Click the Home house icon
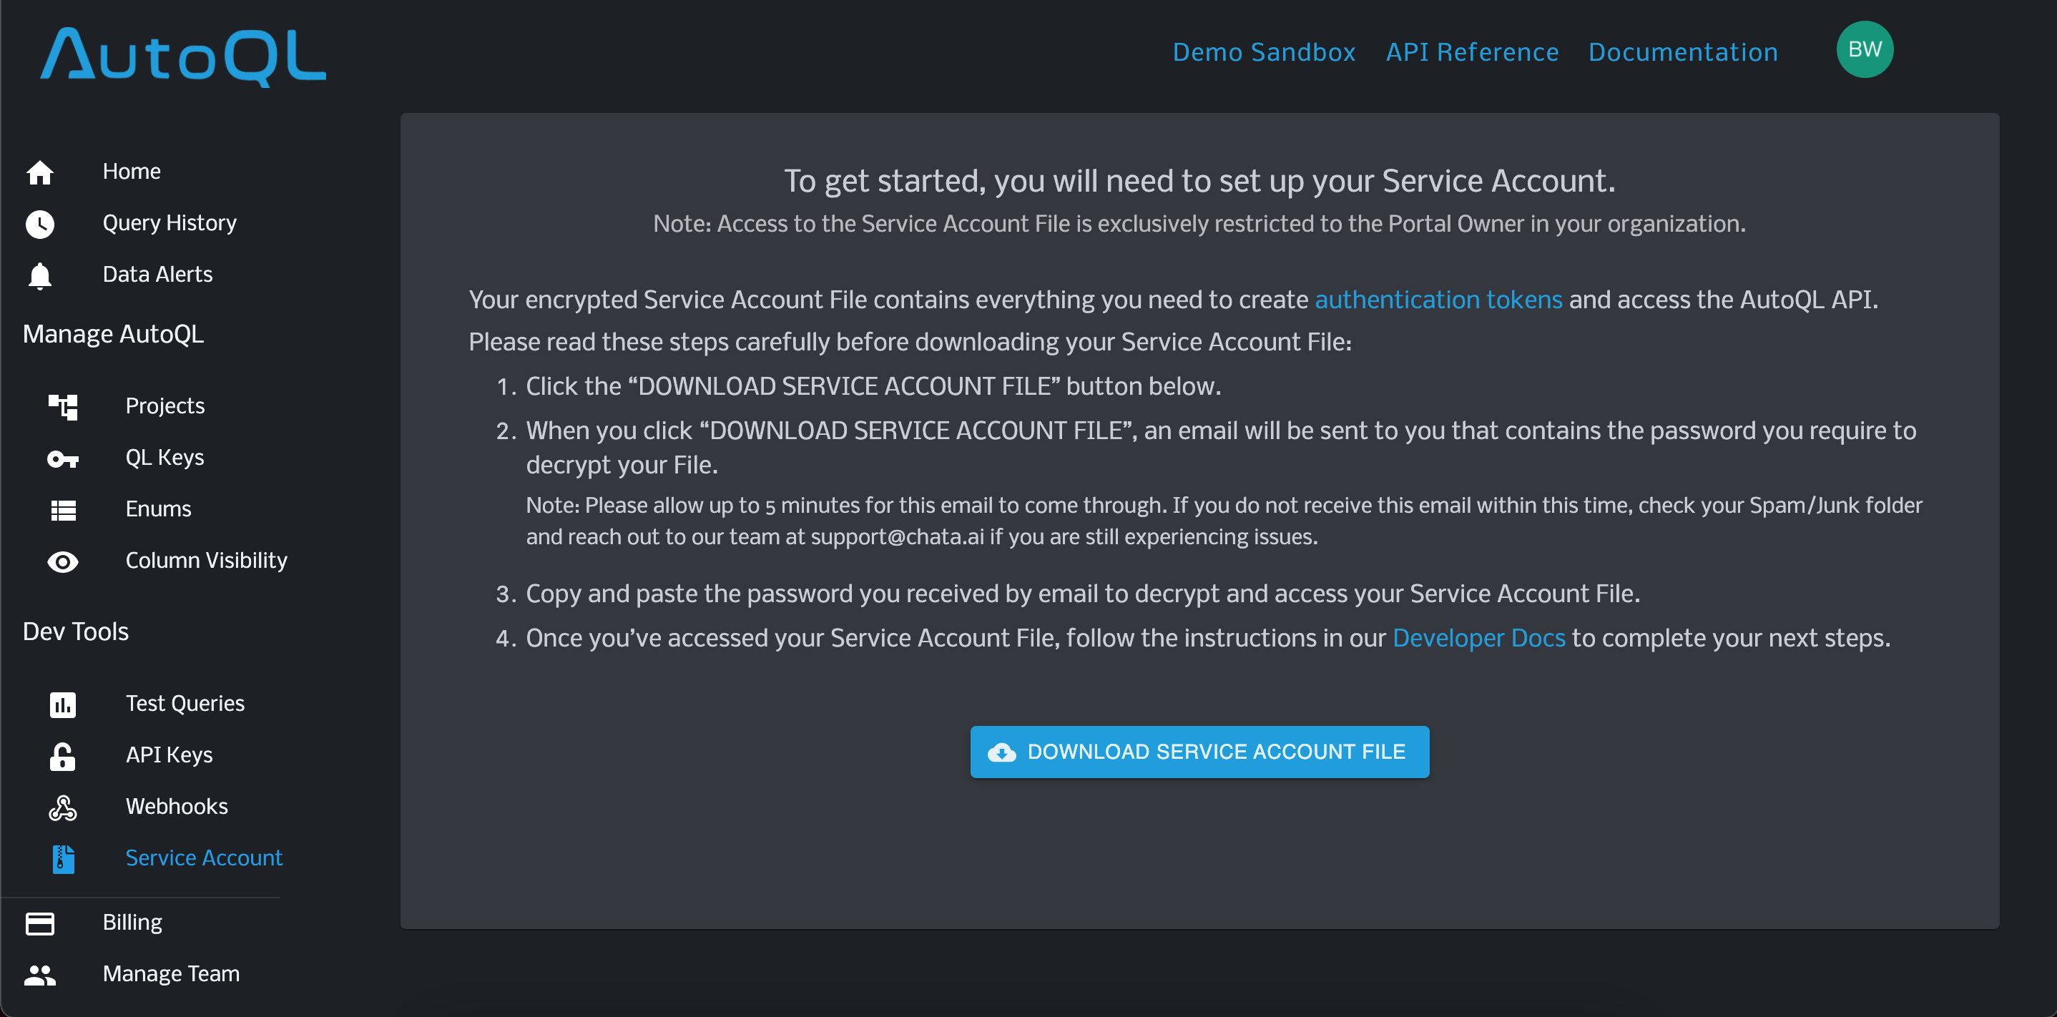The image size is (2057, 1017). [40, 172]
